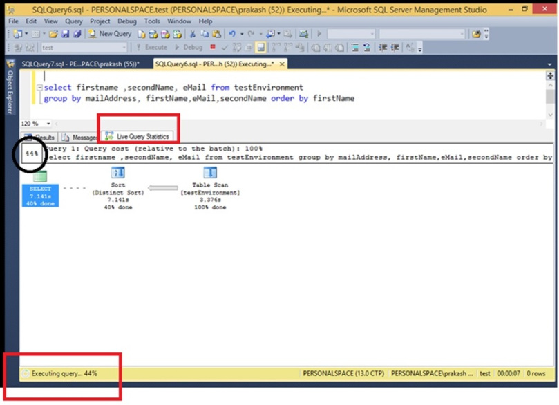Click the Debug toolbar button
559x405 pixels.
(189, 48)
